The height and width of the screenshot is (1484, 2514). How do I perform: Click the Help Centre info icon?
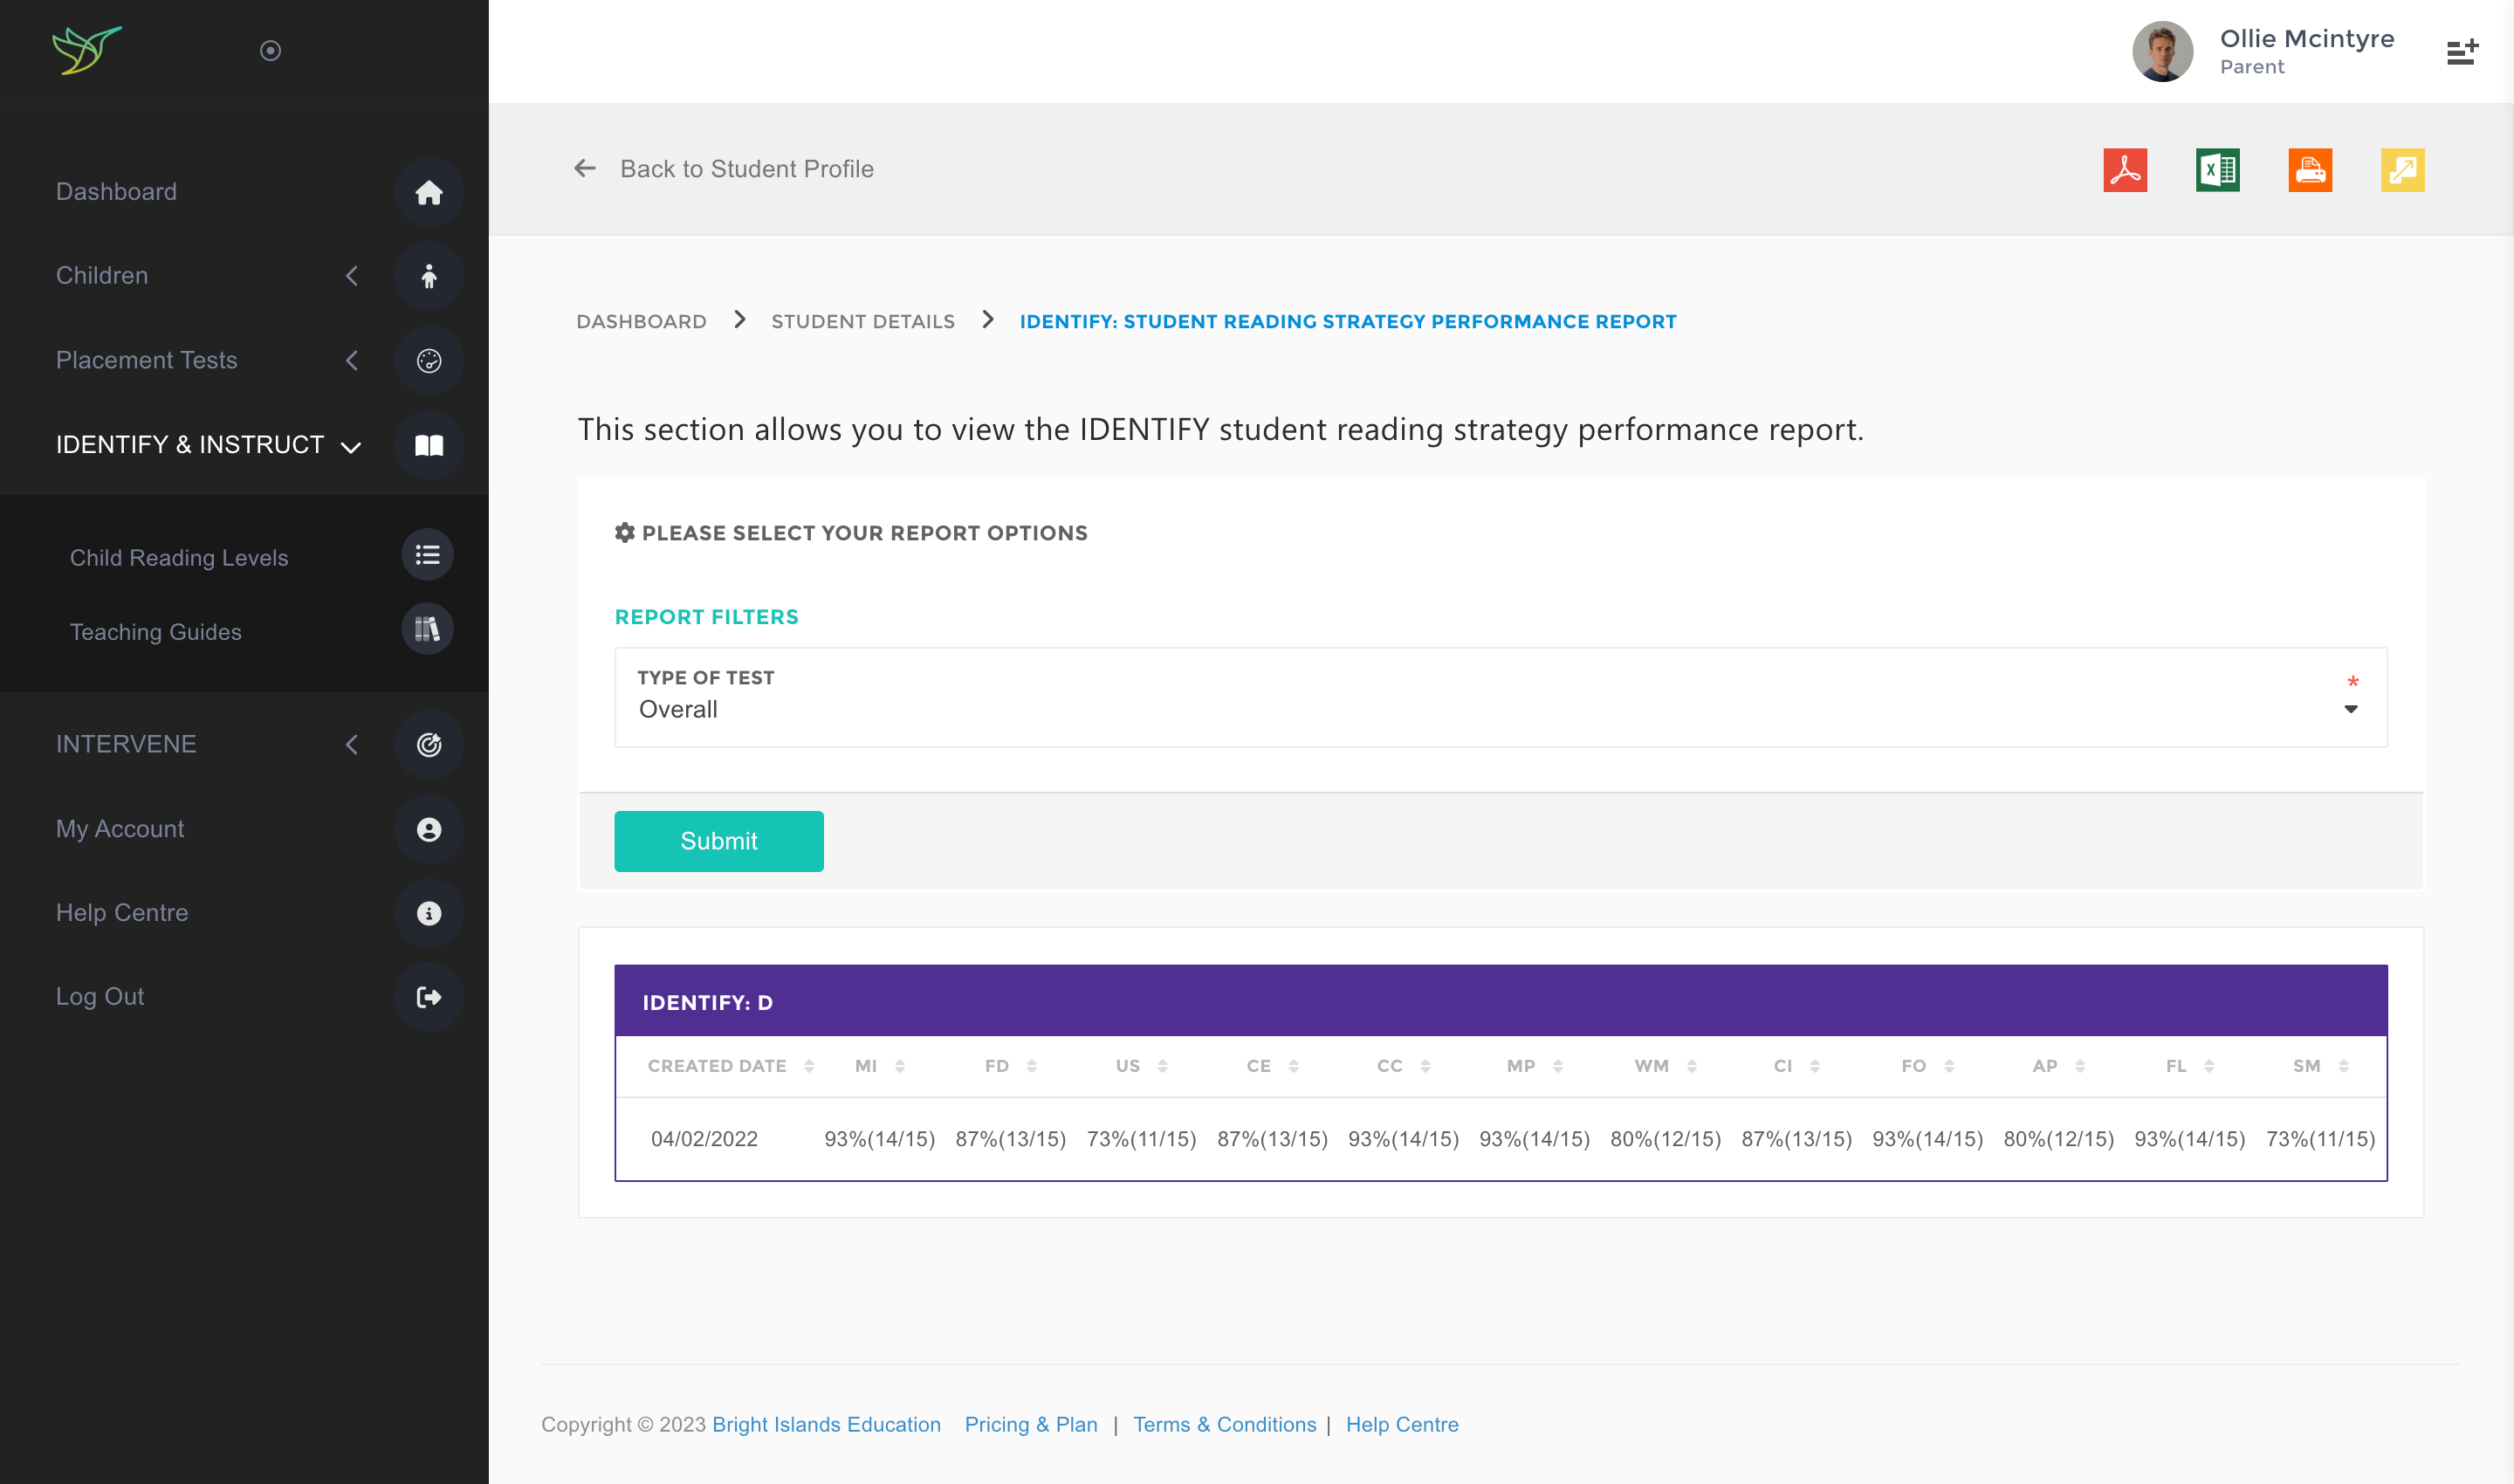[429, 913]
